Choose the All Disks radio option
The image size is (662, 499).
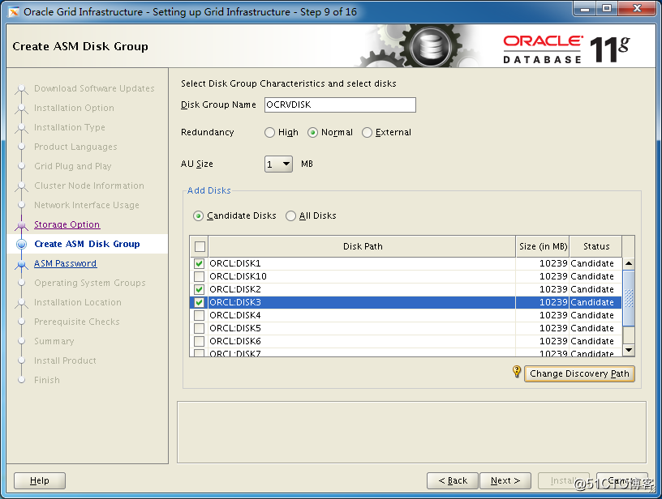(x=290, y=216)
